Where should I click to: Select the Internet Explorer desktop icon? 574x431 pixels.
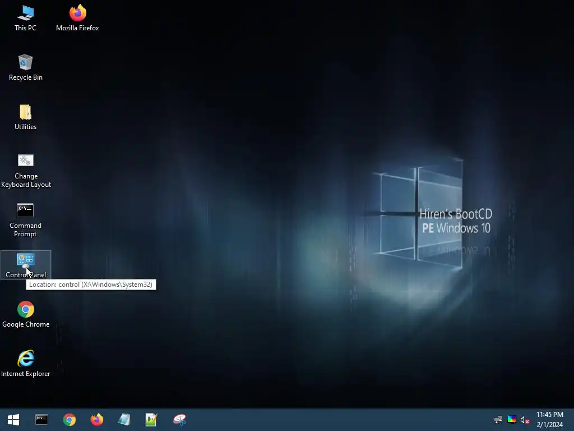(26, 364)
